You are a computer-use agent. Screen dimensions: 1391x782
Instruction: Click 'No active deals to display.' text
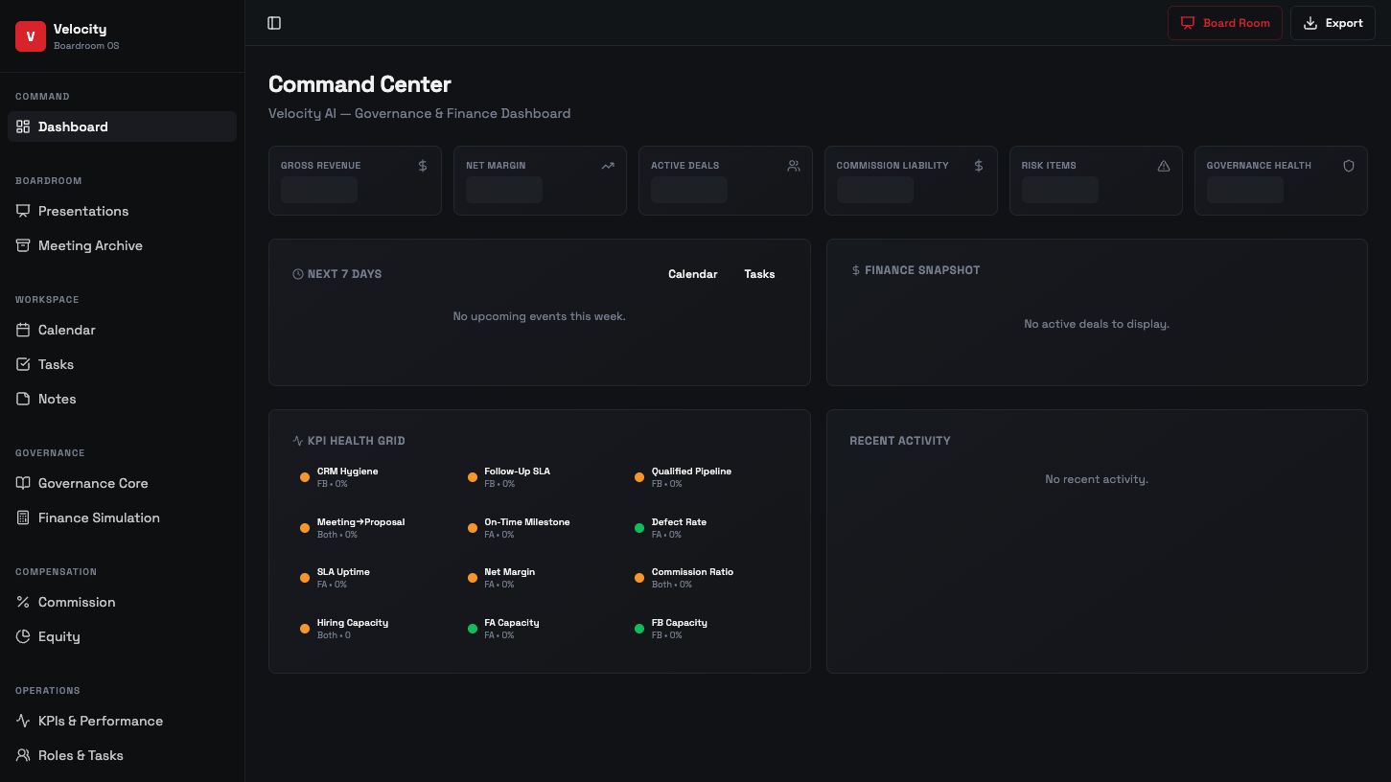tap(1097, 324)
